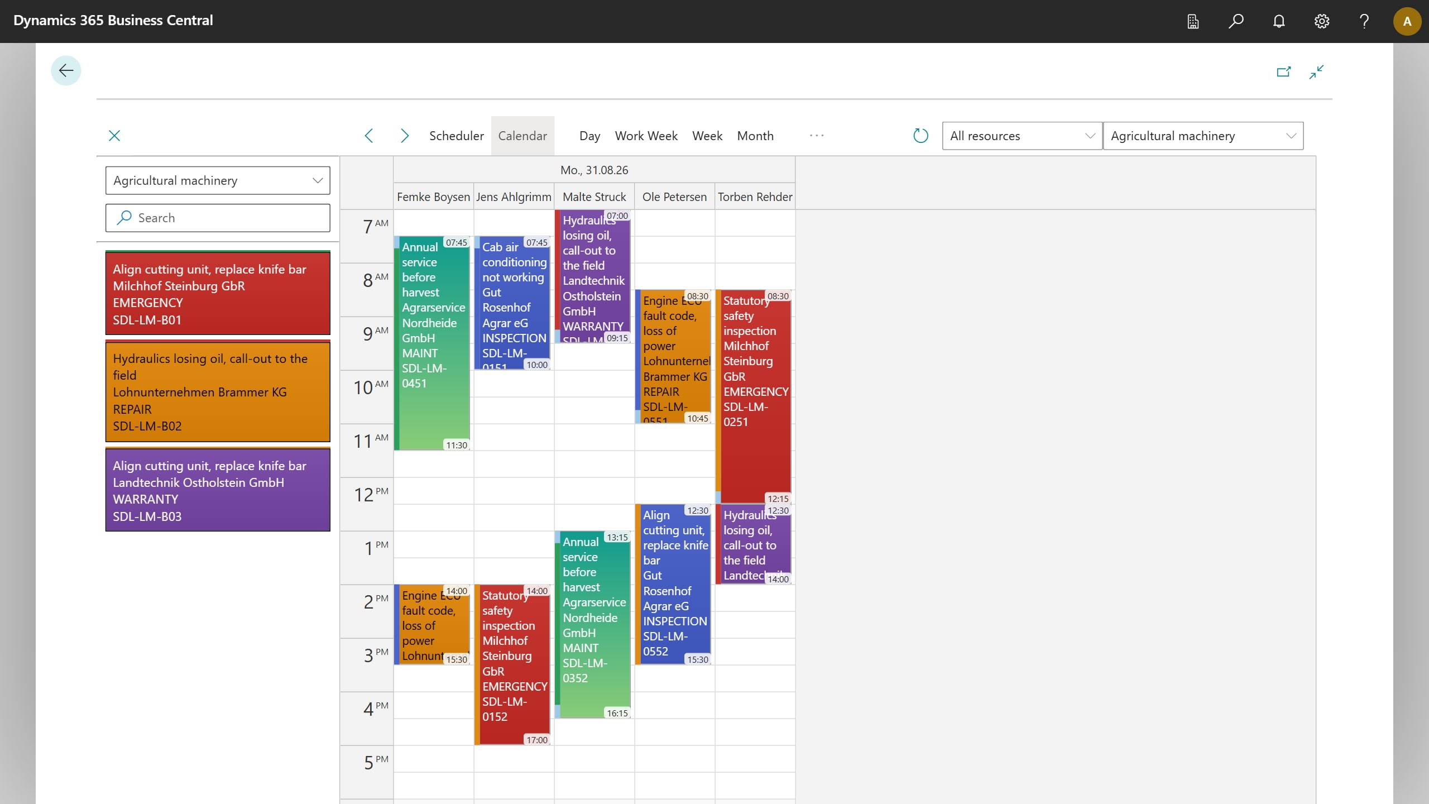Collapse the page with the shrink arrows icon
This screenshot has height=804, width=1429.
point(1316,71)
